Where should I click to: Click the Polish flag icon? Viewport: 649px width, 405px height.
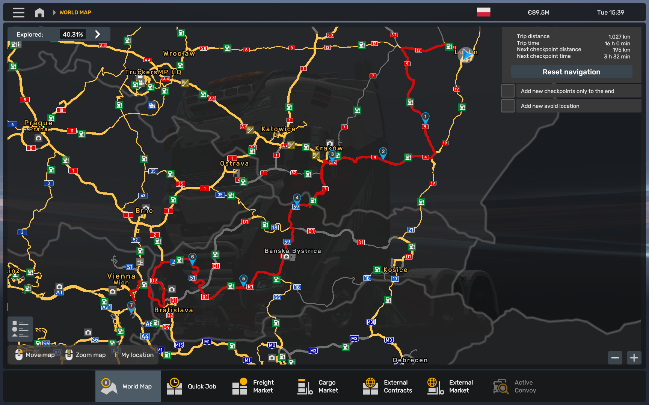pos(483,12)
